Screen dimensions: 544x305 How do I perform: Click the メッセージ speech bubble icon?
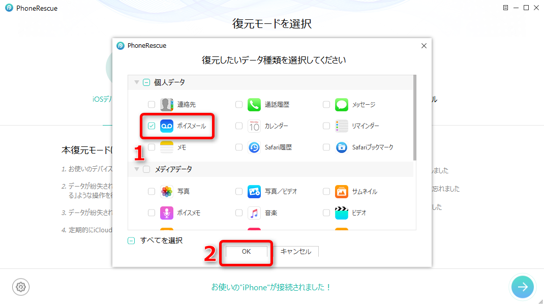341,104
